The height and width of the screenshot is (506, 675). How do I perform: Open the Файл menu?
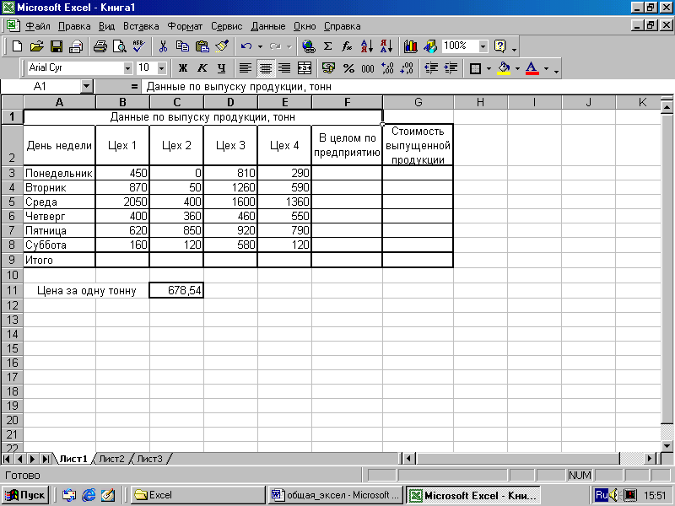pyautogui.click(x=38, y=26)
